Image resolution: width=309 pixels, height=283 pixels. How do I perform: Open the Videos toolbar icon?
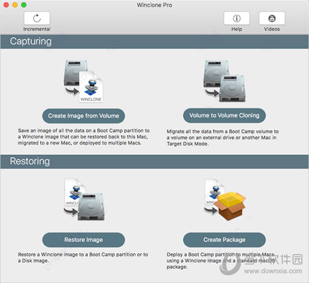point(272,19)
